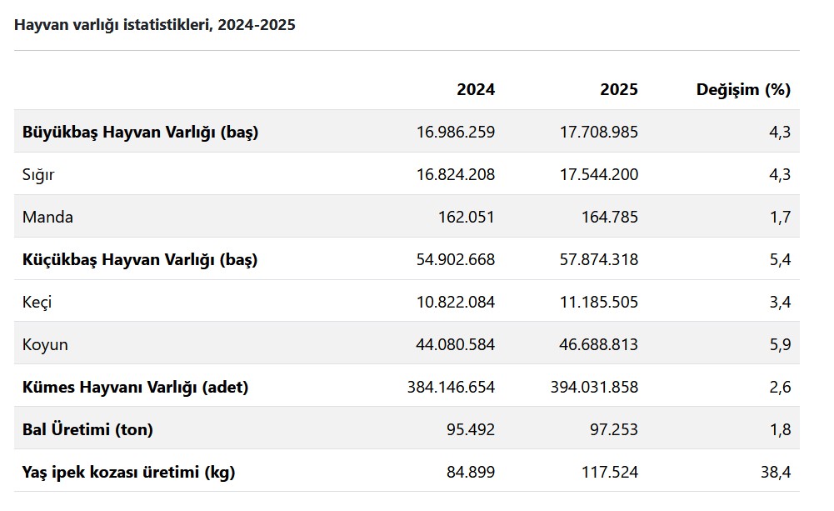Click the Manda row label
This screenshot has width=834, height=511.
pyautogui.click(x=47, y=217)
